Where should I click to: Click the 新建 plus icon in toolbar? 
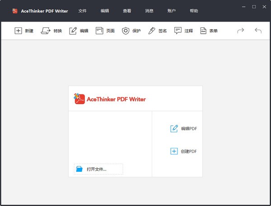(18, 31)
